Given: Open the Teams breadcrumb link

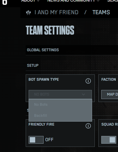Looking at the screenshot, I should tap(101, 12).
